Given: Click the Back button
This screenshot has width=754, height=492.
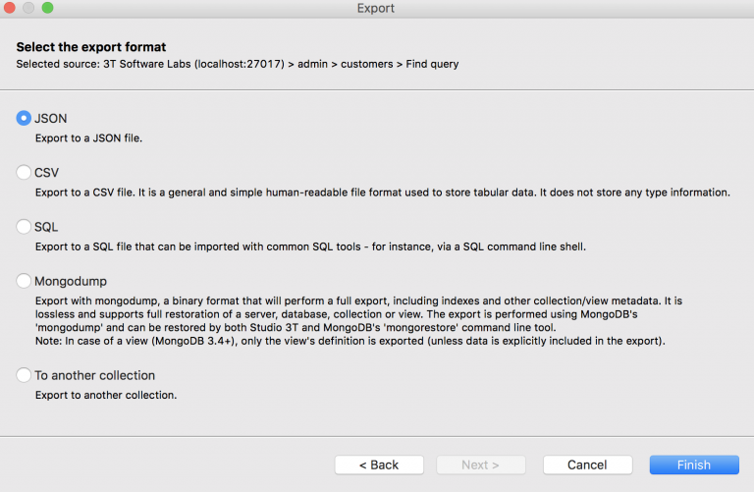Looking at the screenshot, I should 379,465.
